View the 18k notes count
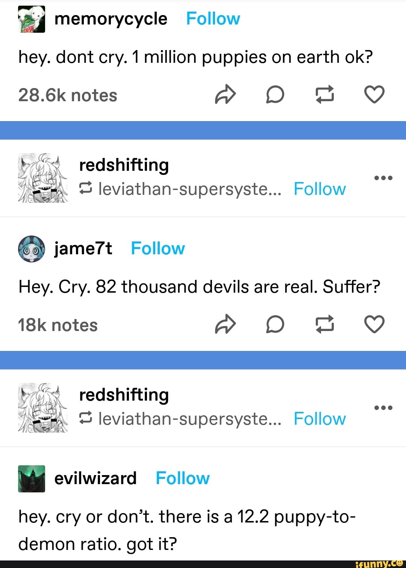Viewport: 406px width, 568px height. click(58, 324)
